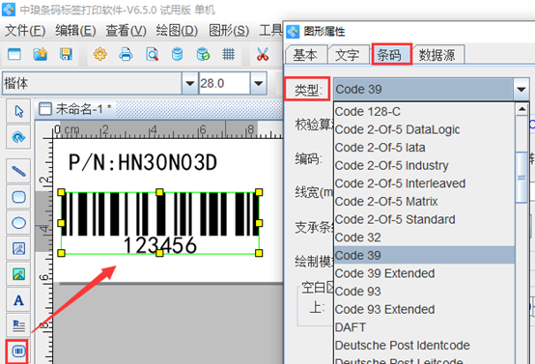Click the scissors cut icon

(x=263, y=54)
